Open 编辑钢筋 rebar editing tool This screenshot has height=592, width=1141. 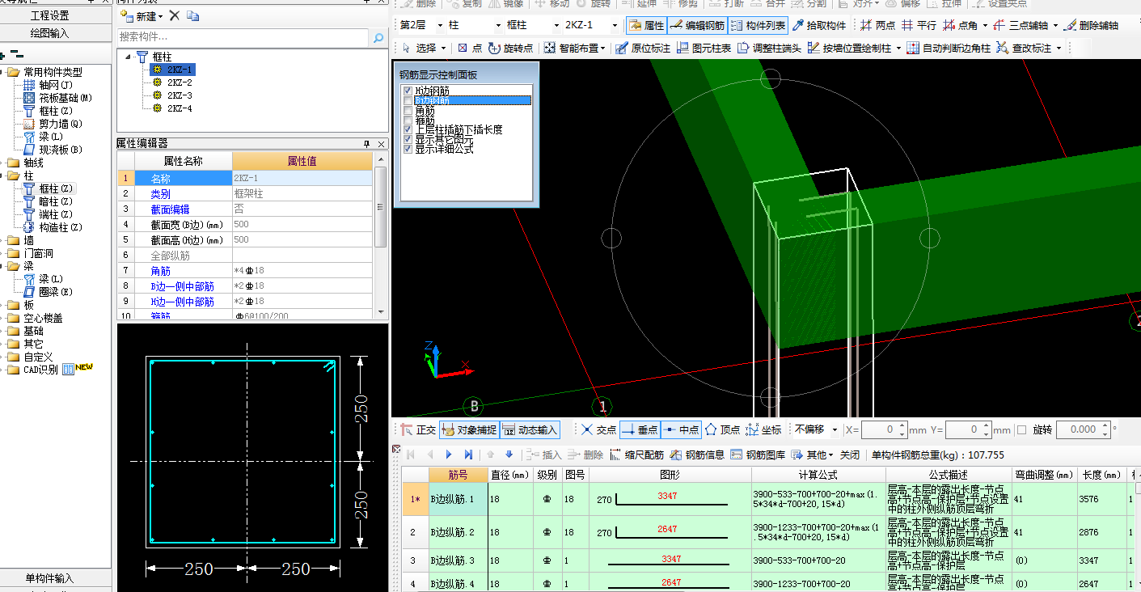pyautogui.click(x=697, y=26)
